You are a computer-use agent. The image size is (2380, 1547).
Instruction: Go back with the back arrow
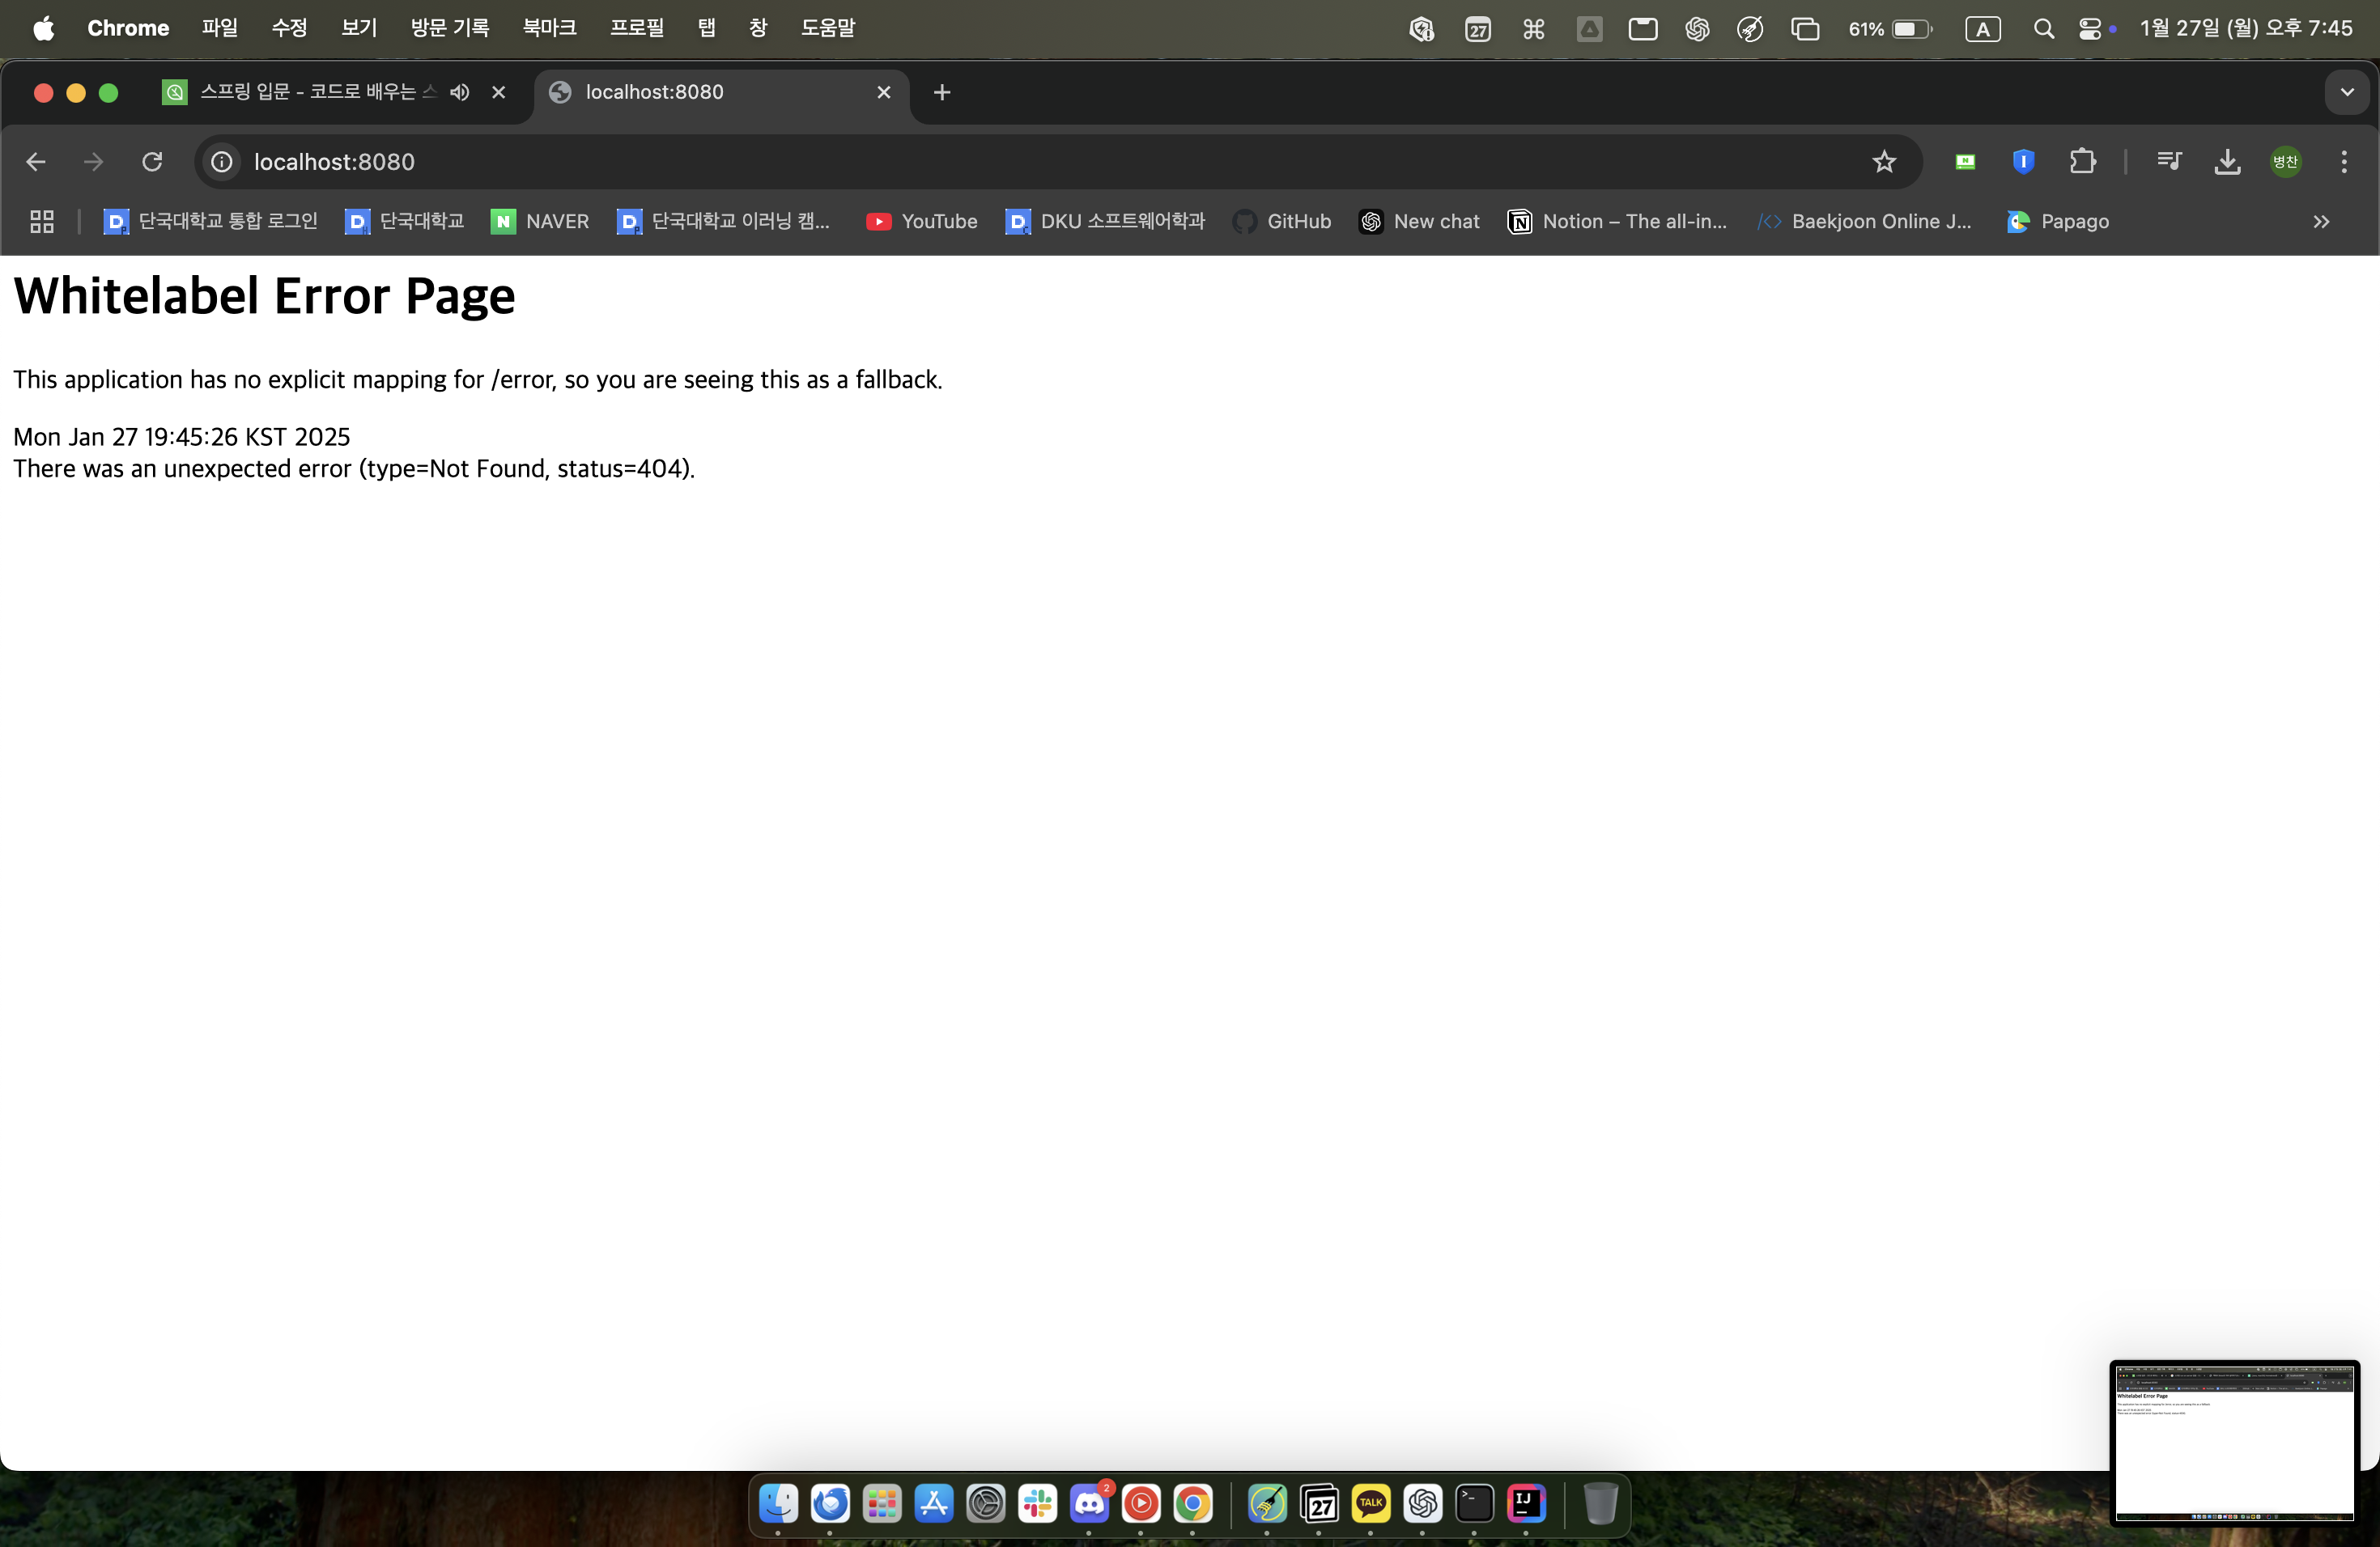(x=36, y=162)
